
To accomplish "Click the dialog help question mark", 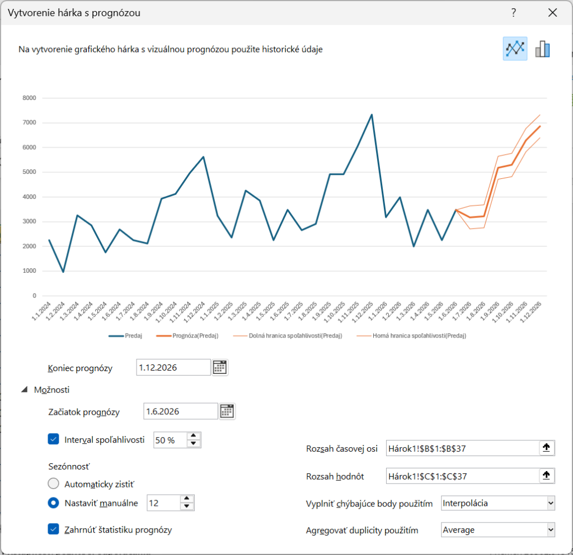I will (x=513, y=12).
